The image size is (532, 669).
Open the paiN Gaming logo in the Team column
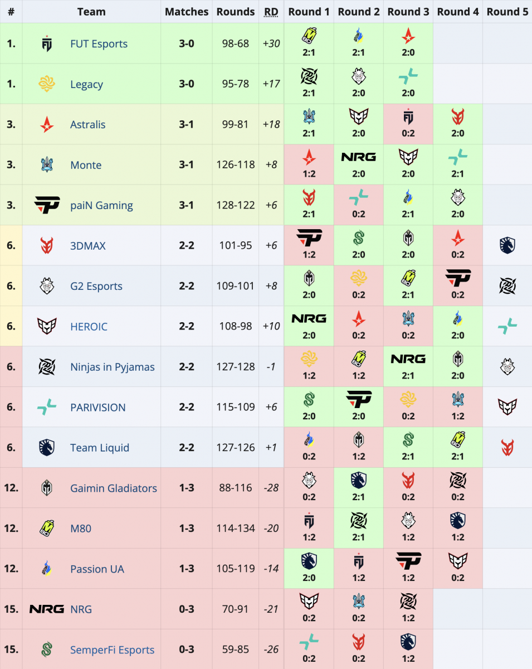pyautogui.click(x=47, y=205)
